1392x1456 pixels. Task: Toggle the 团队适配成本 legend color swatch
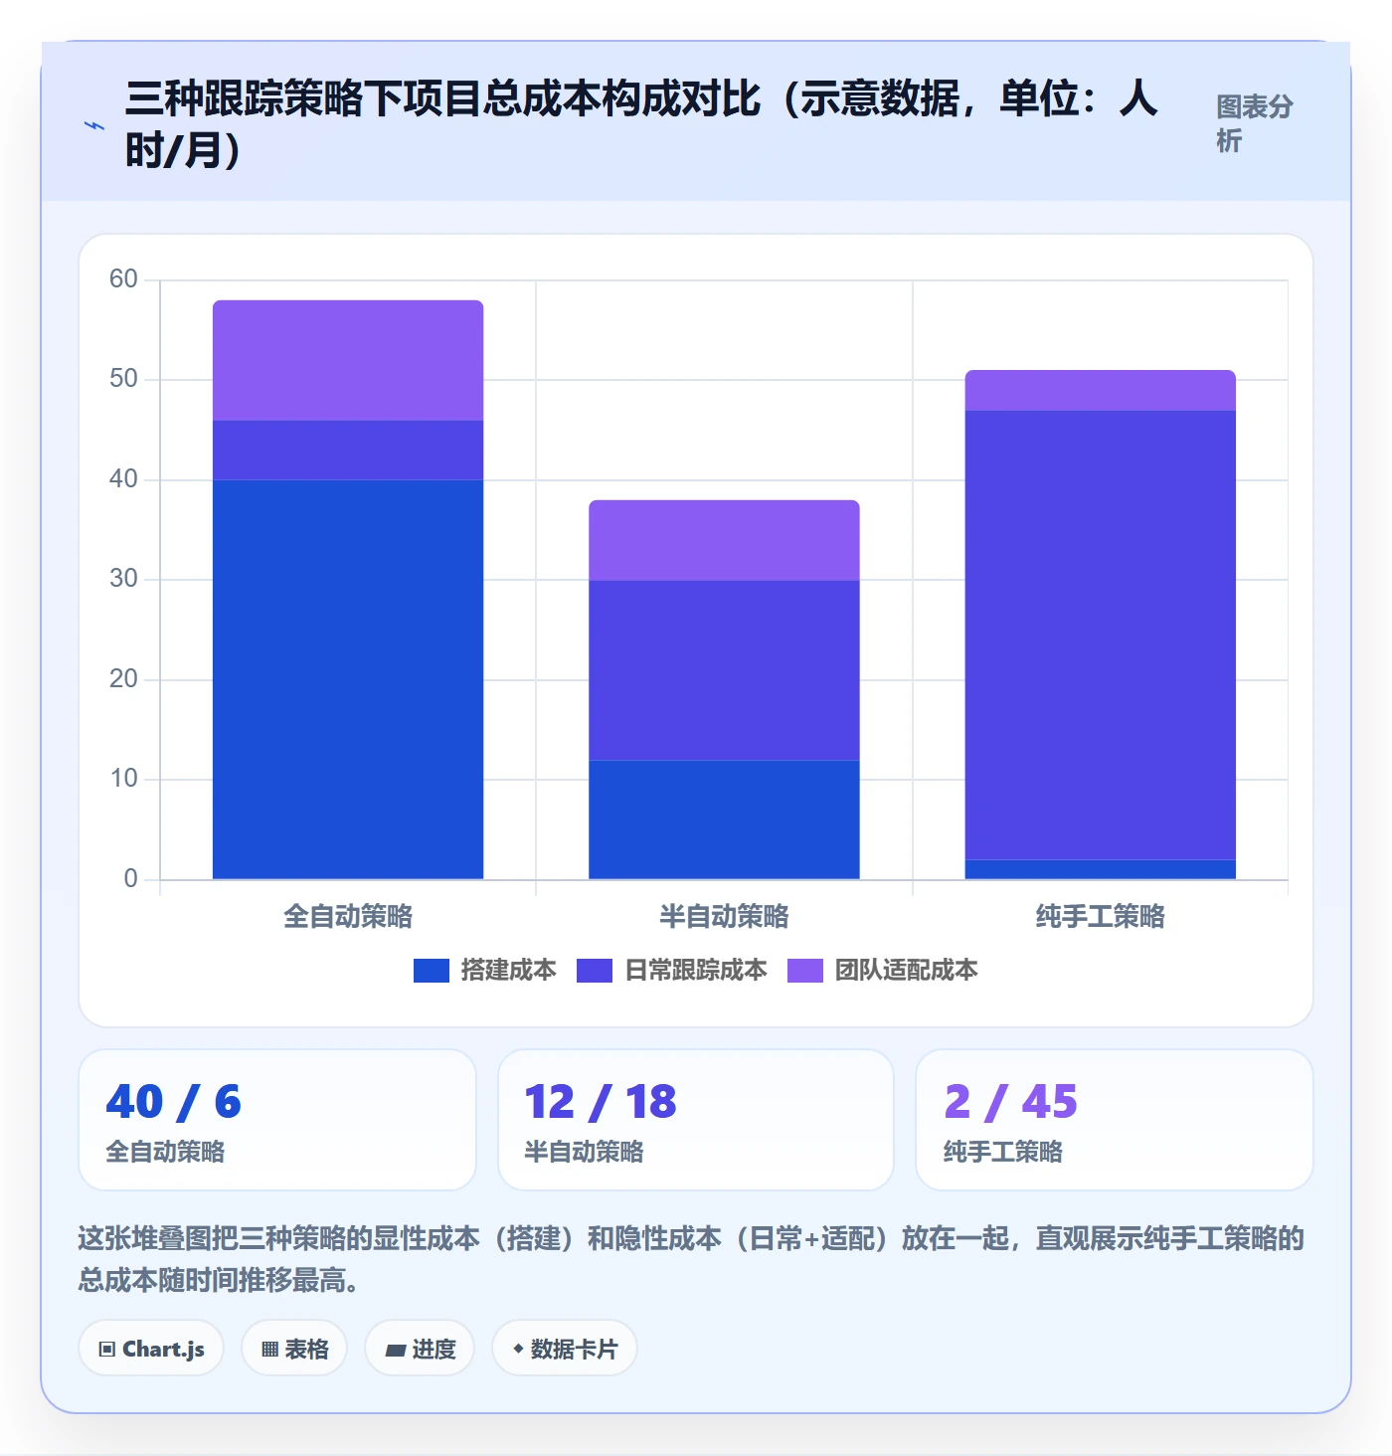(805, 971)
